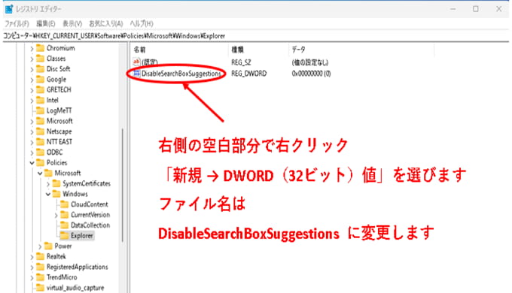The height and width of the screenshot is (293, 512).
Task: Expand the SystemCertificates key
Action: point(48,184)
